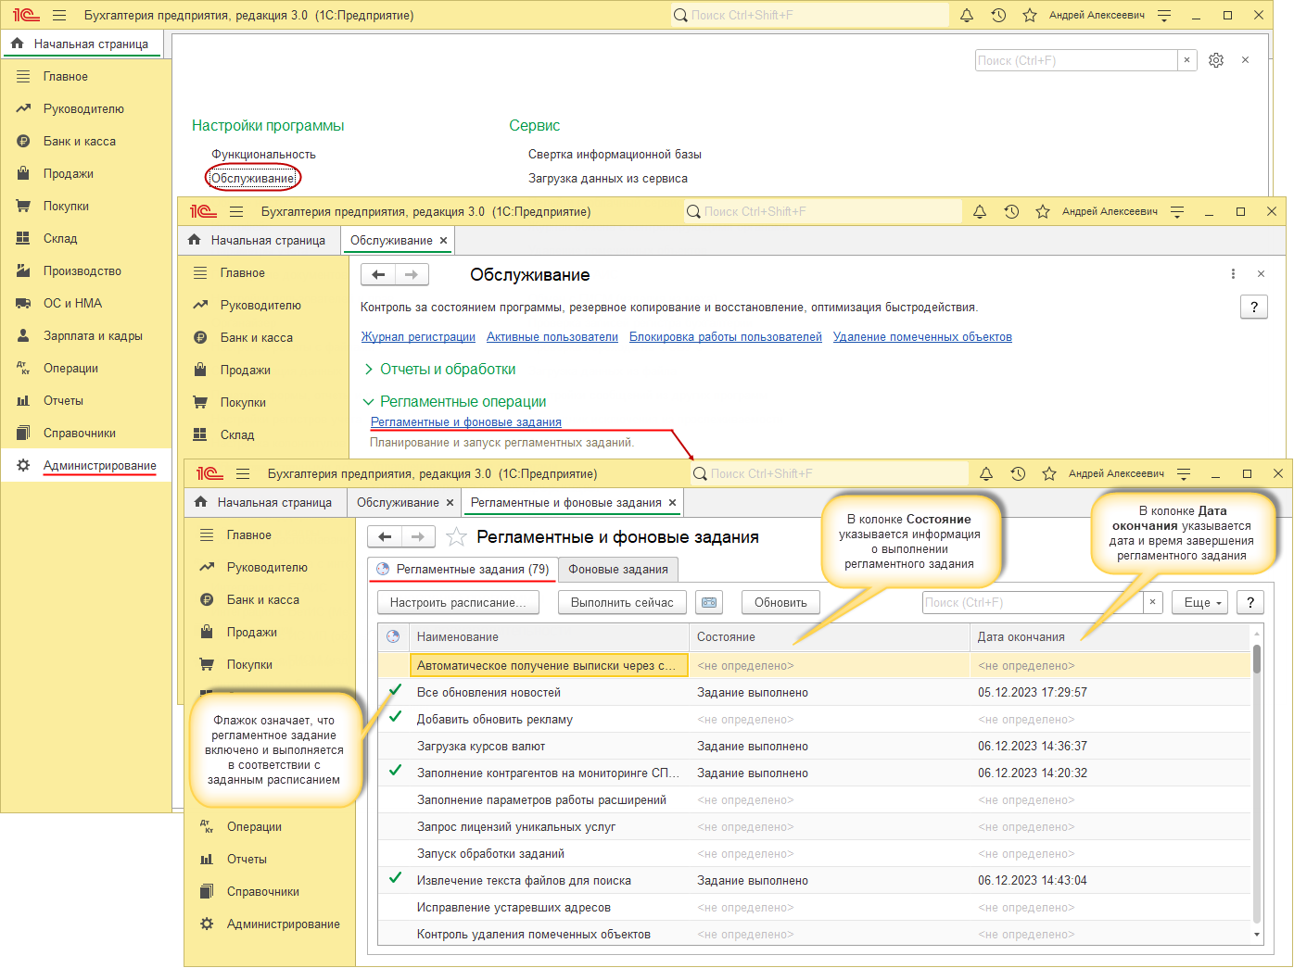Image resolution: width=1294 pixels, height=968 pixels.
Task: Open Зарплата и кадры in back window
Action: click(x=93, y=335)
